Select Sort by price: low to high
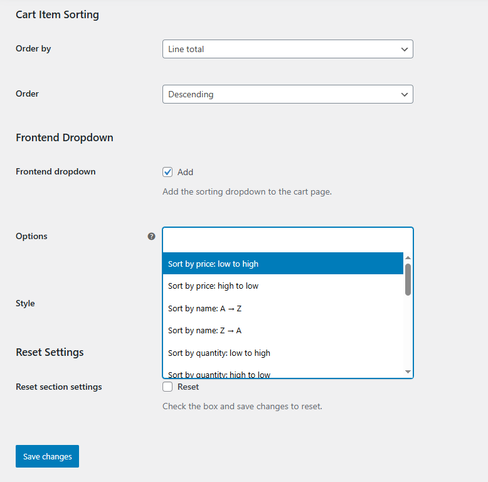The height and width of the screenshot is (482, 488). [x=283, y=264]
